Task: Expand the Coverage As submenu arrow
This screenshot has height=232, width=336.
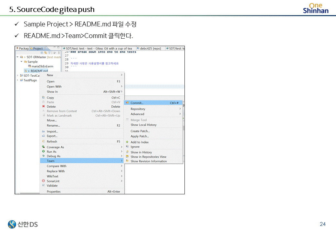Action: click(x=121, y=147)
